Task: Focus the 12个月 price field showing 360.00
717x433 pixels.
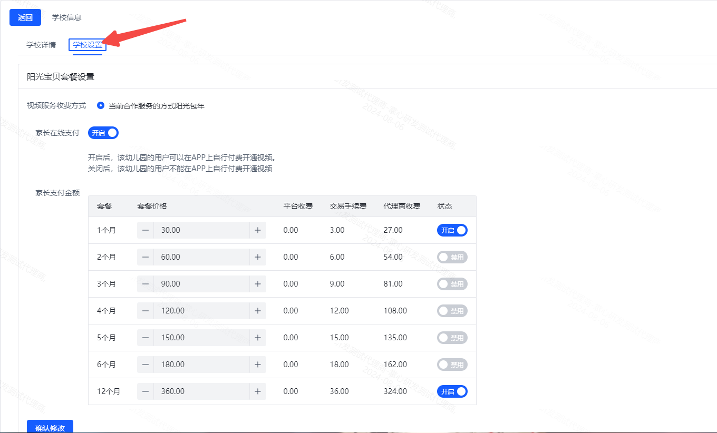Action: [x=201, y=391]
